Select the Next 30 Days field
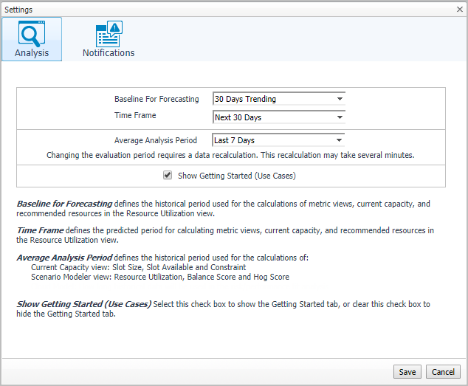The height and width of the screenshot is (386, 468). point(273,117)
